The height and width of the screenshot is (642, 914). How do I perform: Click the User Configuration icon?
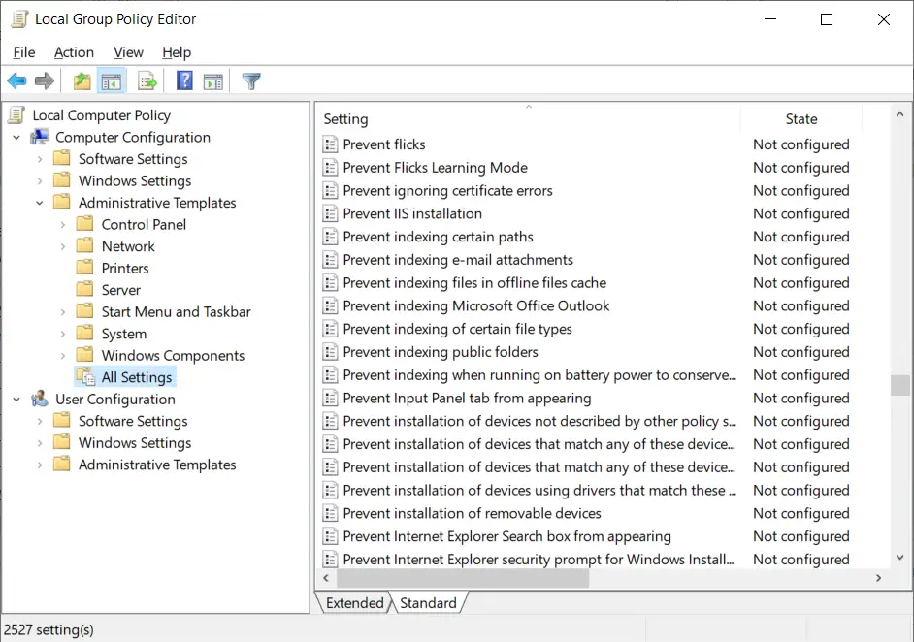40,399
